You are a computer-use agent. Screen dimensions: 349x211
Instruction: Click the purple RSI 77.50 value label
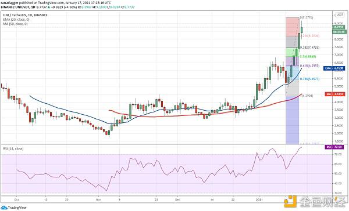(x=335, y=147)
